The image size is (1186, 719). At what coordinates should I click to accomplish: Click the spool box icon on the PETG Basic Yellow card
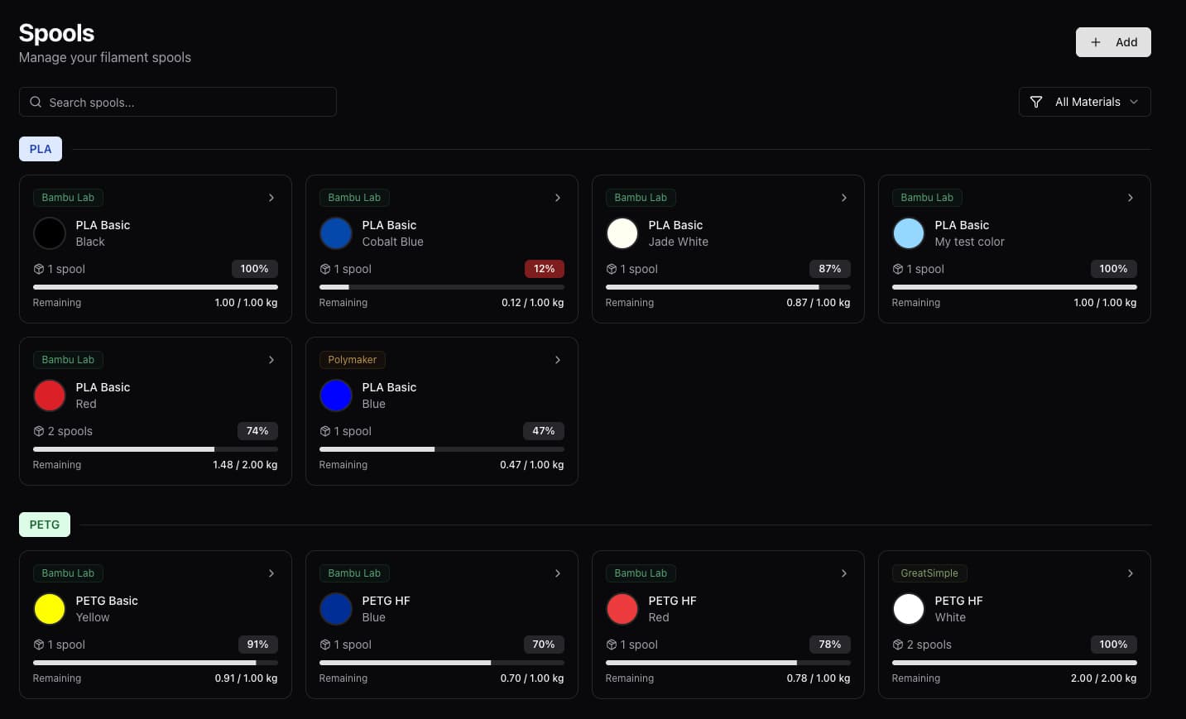[39, 645]
